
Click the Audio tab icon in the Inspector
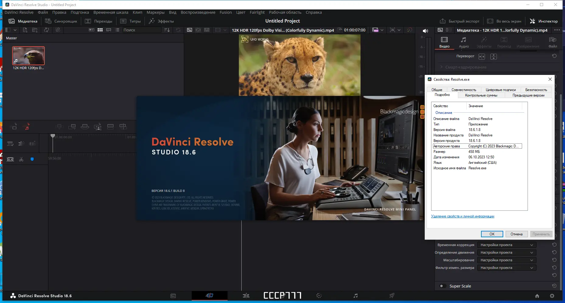(464, 42)
